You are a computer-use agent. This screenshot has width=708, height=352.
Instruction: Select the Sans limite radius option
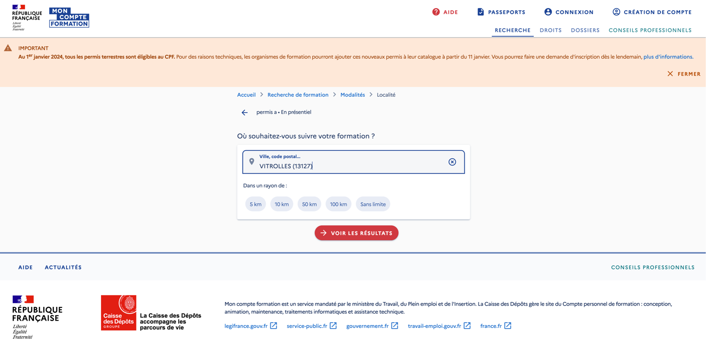click(373, 204)
